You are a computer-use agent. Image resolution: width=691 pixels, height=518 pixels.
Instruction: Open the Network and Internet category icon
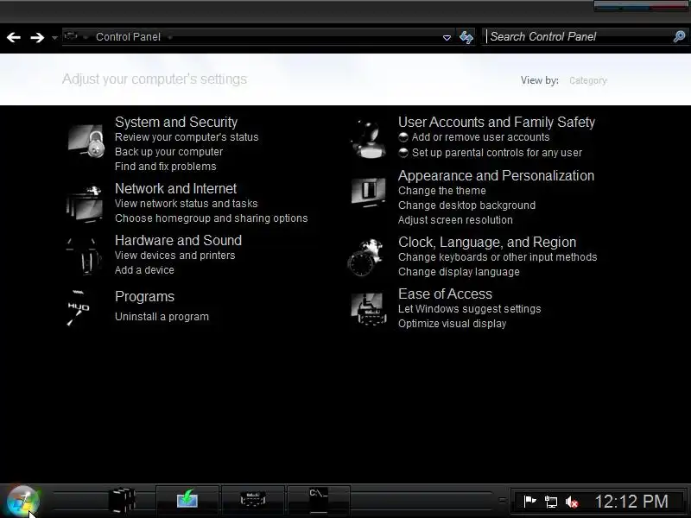(x=85, y=203)
